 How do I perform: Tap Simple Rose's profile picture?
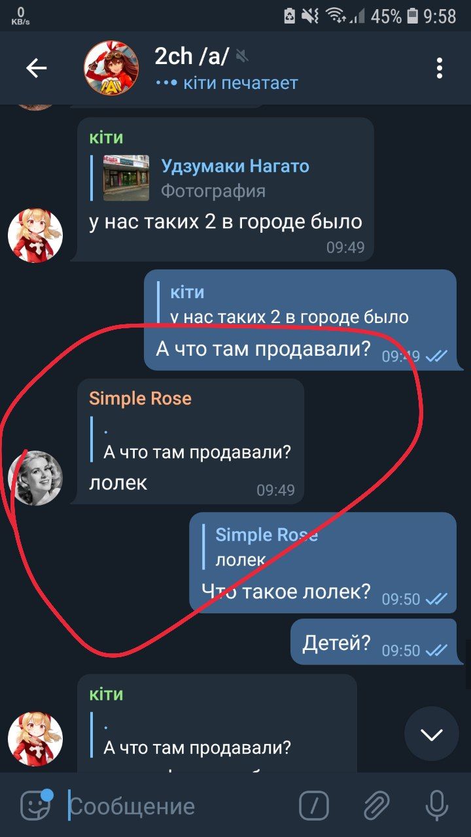pyautogui.click(x=35, y=477)
